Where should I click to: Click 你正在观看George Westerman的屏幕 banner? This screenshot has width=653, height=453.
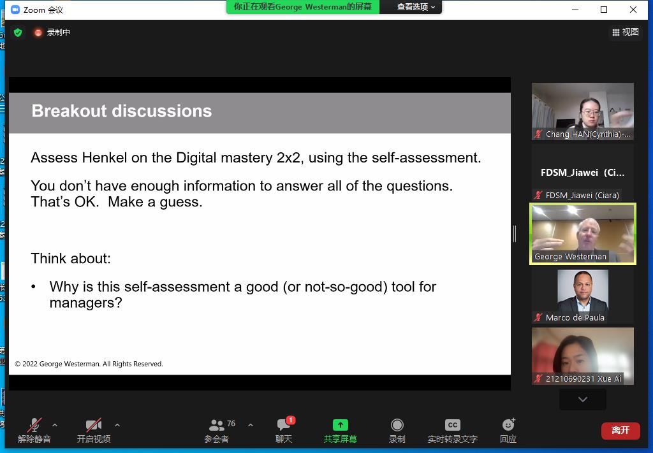(303, 6)
